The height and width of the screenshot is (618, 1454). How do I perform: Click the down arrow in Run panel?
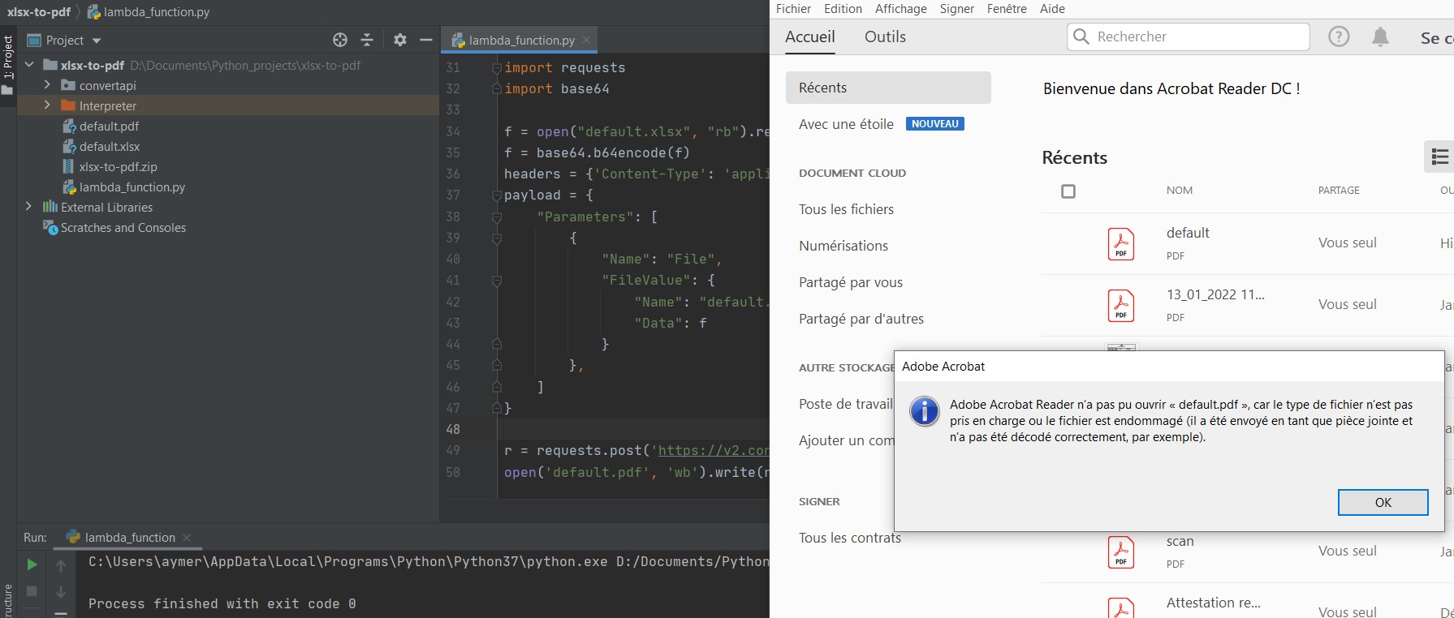click(x=61, y=592)
